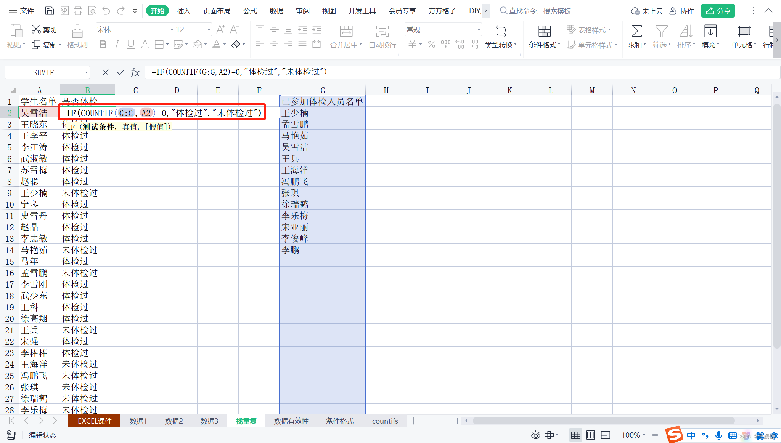The image size is (781, 443).
Task: Click the zoom out minus on zoom slider
Action: (655, 435)
